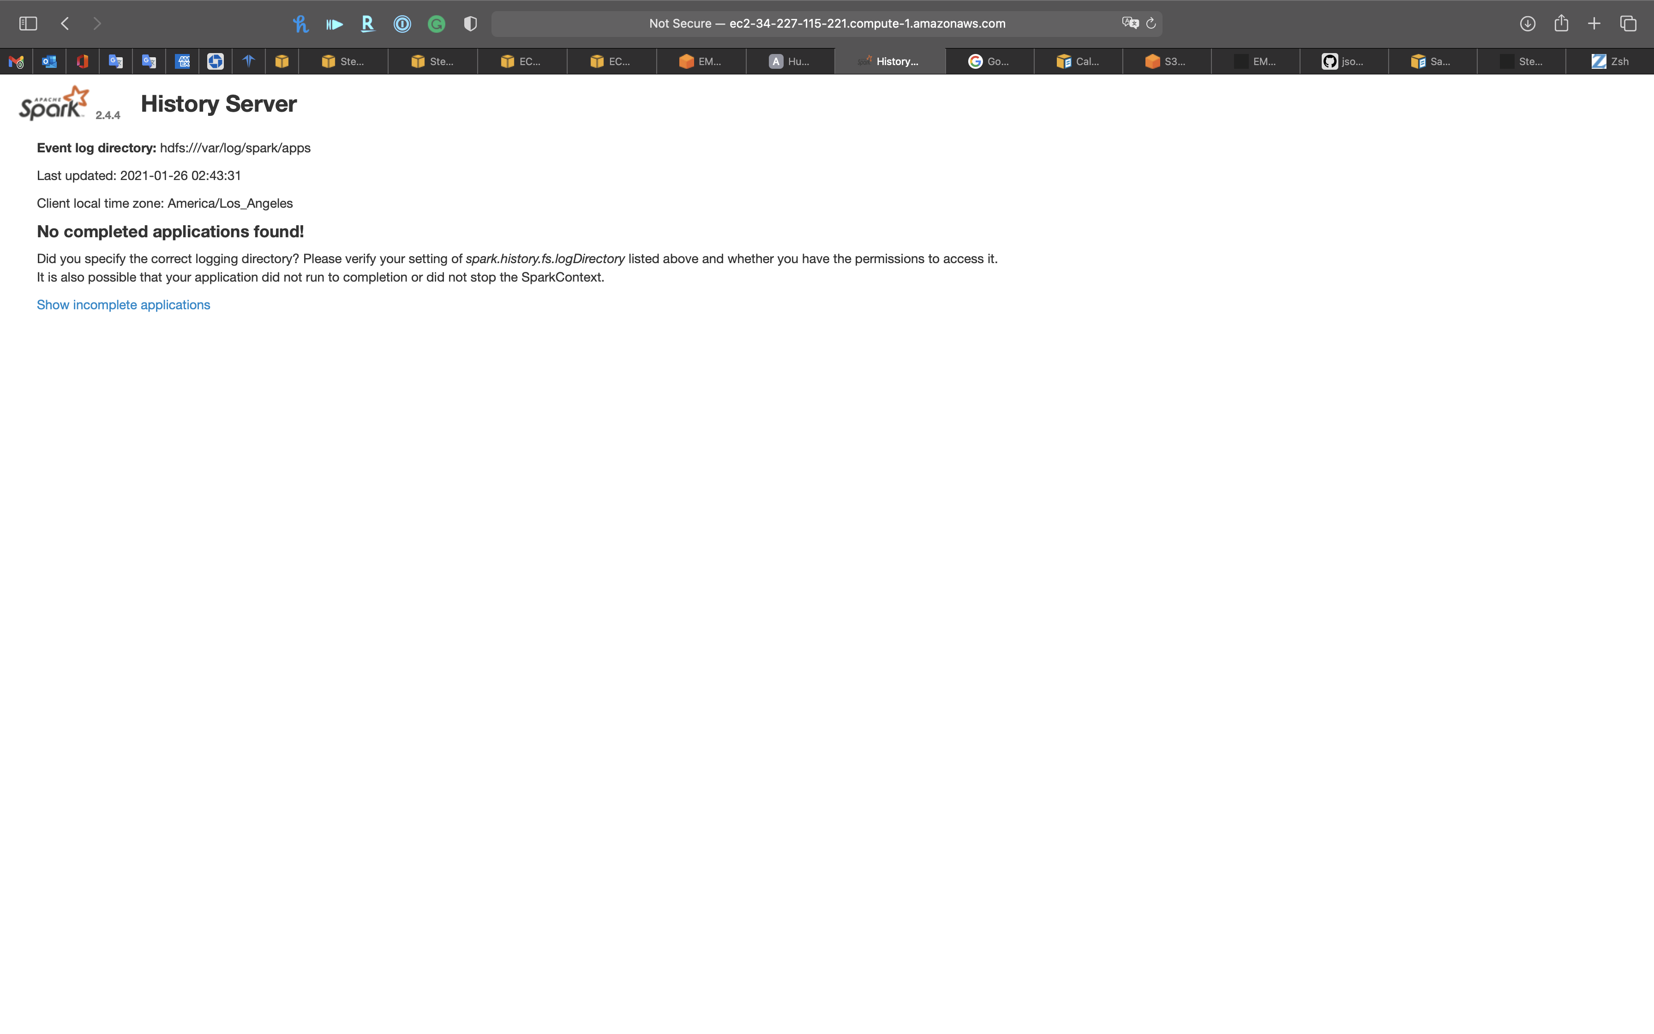Screen dimensions: 1654x1034
Task: Add a new browser tab
Action: tap(1594, 23)
